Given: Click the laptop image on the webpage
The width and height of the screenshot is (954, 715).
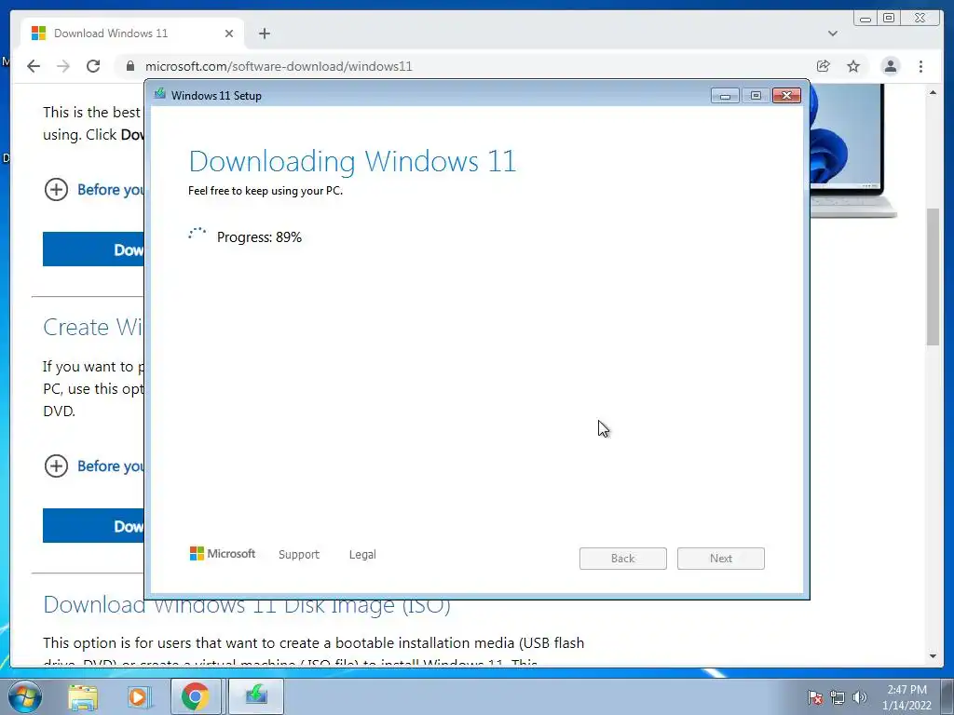Looking at the screenshot, I should point(853,151).
